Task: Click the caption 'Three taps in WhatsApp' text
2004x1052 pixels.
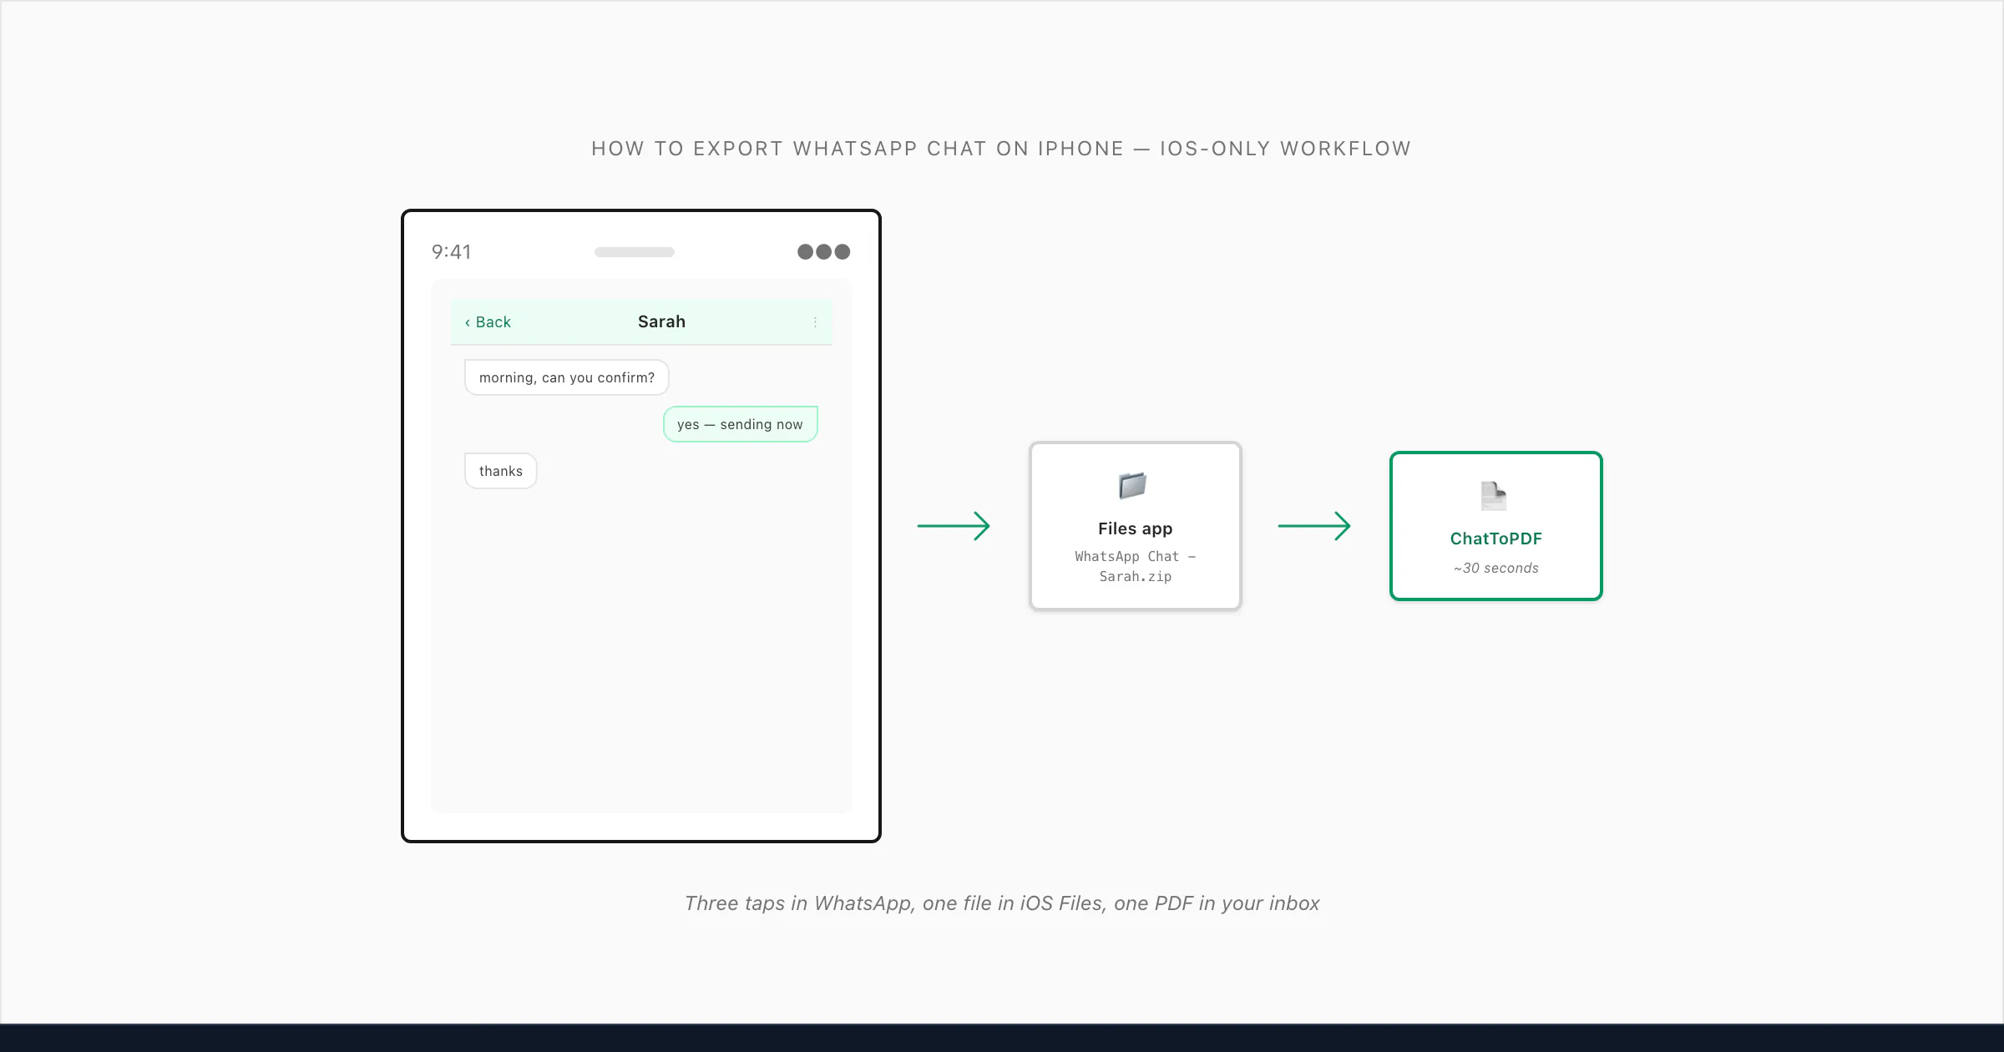Action: pos(798,903)
